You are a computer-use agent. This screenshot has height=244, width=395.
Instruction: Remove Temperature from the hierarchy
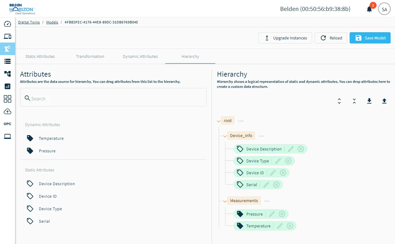tap(290, 226)
